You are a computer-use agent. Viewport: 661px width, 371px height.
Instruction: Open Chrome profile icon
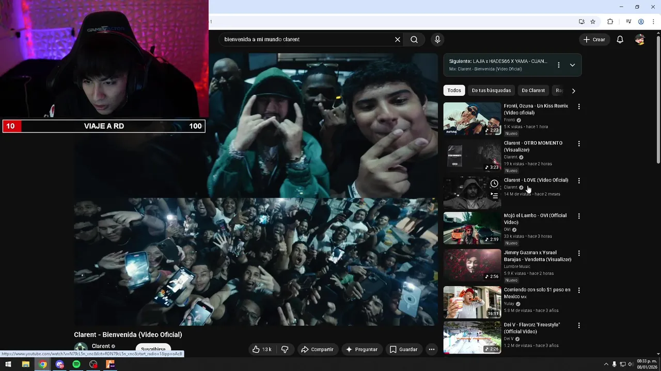[641, 22]
